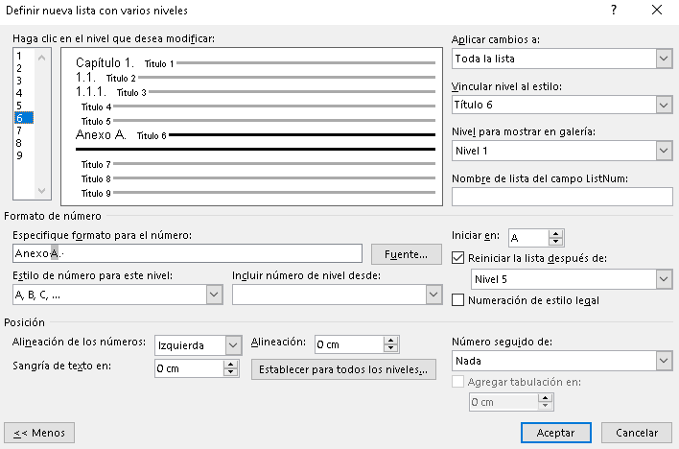Viewport: 679px width, 449px height.
Task: Decrease the Alineación value
Action: point(390,349)
